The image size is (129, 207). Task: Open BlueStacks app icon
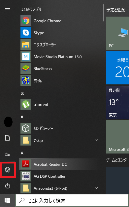coord(26,68)
